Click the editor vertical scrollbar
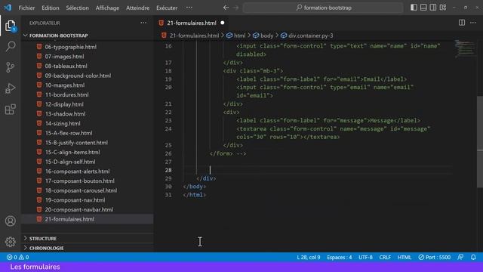Image resolution: width=483 pixels, height=272 pixels. [480, 141]
